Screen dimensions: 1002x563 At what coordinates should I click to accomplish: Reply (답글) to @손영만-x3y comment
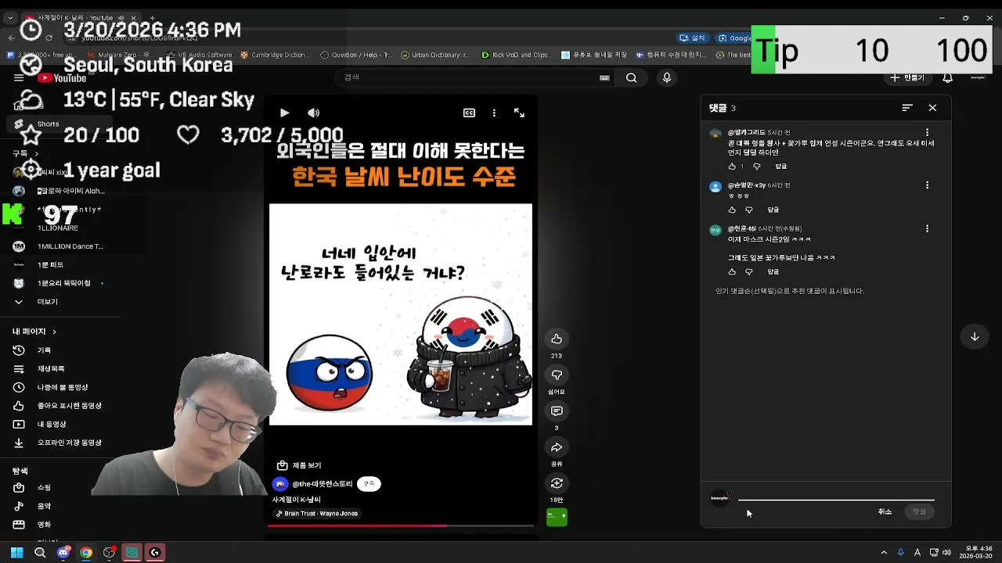pos(773,210)
